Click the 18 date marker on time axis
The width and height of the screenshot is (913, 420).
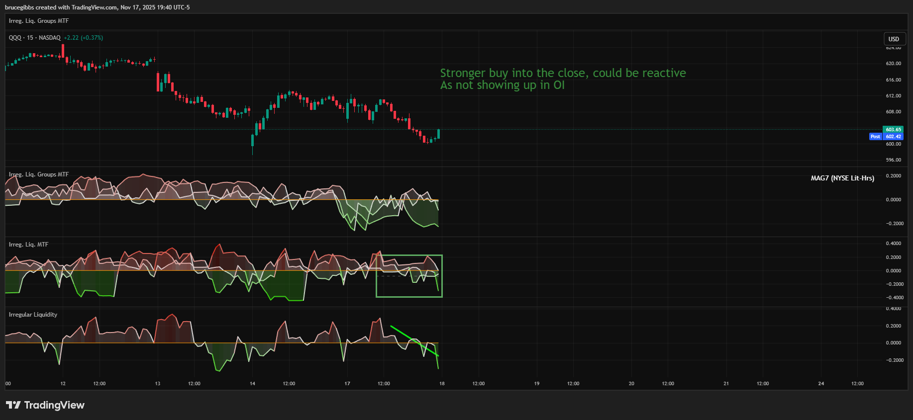tap(442, 384)
